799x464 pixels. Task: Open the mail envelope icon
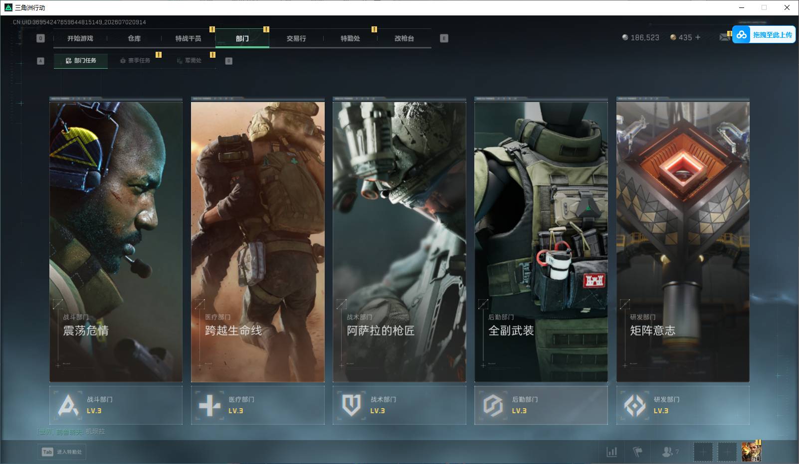point(724,37)
